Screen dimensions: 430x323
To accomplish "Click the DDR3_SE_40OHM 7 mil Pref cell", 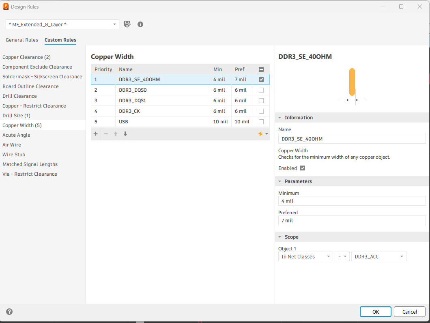I will [242, 80].
